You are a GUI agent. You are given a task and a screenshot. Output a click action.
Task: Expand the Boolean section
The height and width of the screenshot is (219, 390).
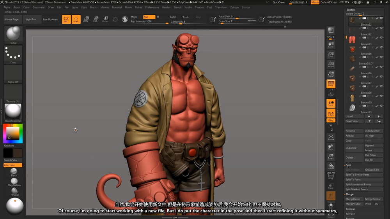pos(351,209)
